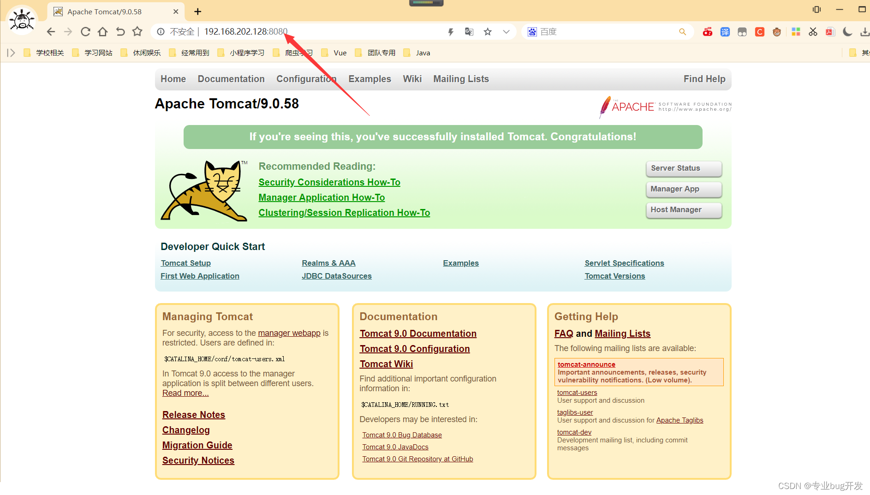
Task: Open the PDF extension icon
Action: 830,32
